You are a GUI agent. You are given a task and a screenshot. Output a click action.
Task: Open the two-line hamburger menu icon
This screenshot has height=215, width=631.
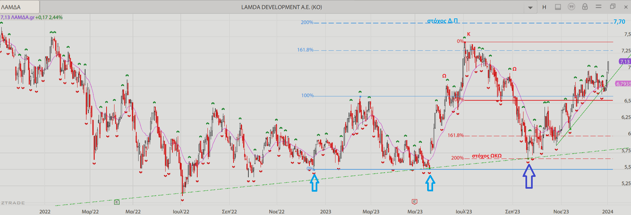[x=598, y=7]
